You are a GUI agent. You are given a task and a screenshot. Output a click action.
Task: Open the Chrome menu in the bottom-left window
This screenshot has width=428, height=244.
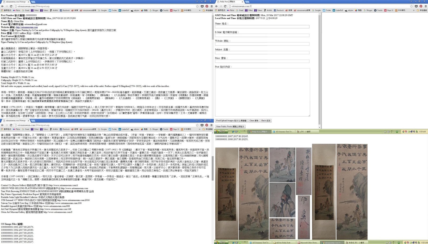211,125
